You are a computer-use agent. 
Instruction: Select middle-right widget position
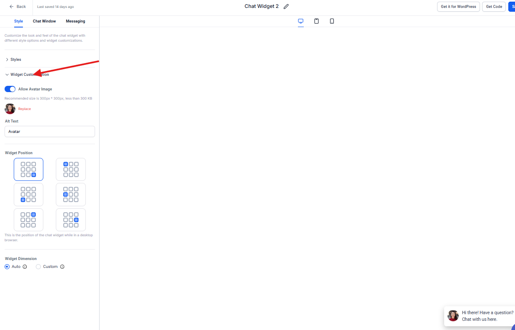pyautogui.click(x=71, y=220)
